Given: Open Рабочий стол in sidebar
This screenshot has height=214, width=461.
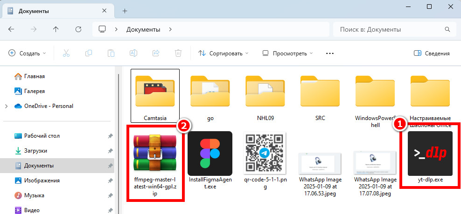Looking at the screenshot, I should click(x=37, y=136).
